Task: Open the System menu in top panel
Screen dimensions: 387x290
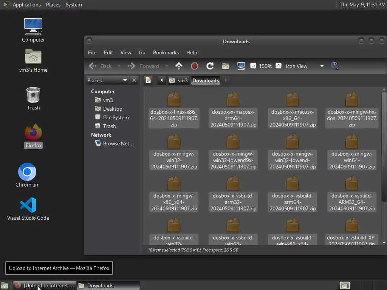Action: pos(74,5)
